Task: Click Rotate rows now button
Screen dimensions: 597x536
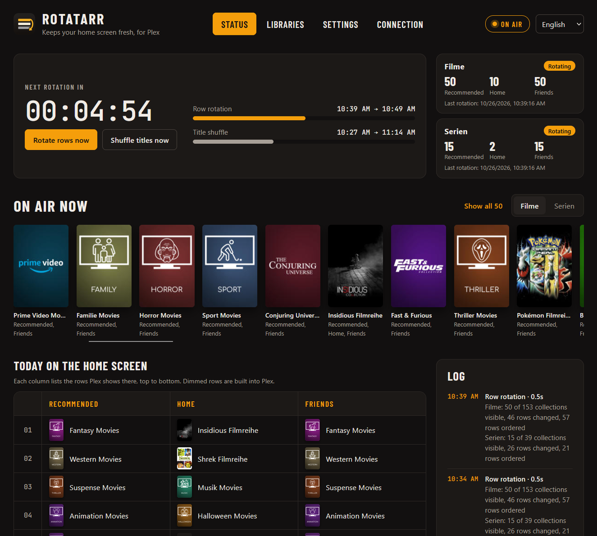Action: tap(61, 140)
